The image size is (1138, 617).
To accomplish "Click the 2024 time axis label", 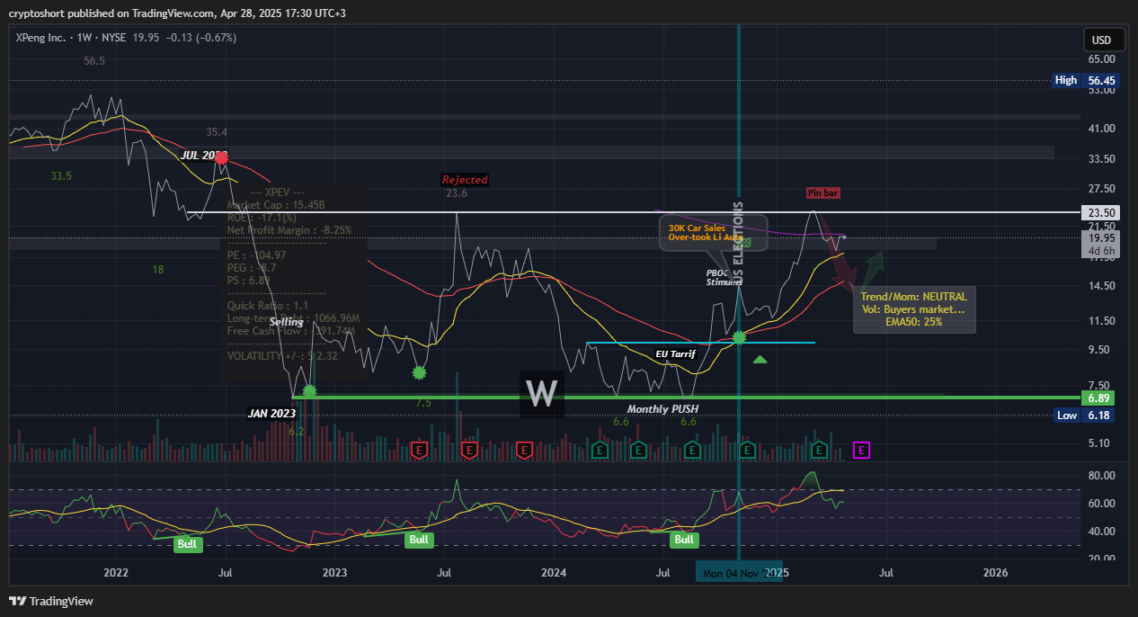I will (x=555, y=573).
